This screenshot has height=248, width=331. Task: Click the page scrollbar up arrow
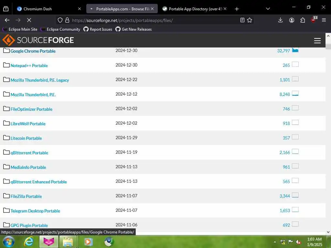(x=328, y=36)
